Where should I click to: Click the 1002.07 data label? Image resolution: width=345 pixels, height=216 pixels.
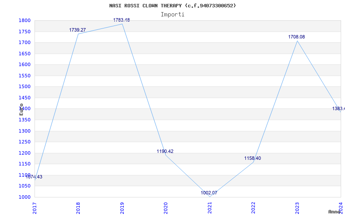coord(209,193)
